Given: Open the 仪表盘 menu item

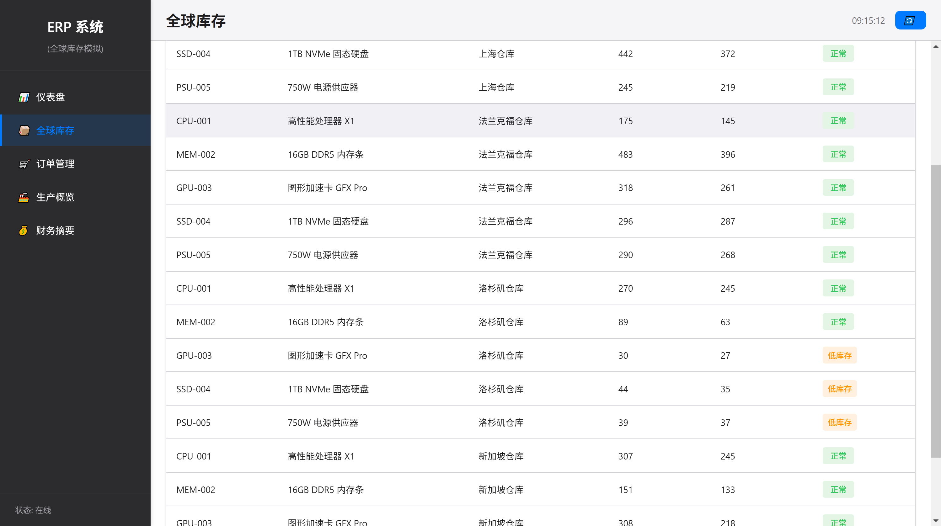Looking at the screenshot, I should coord(51,97).
